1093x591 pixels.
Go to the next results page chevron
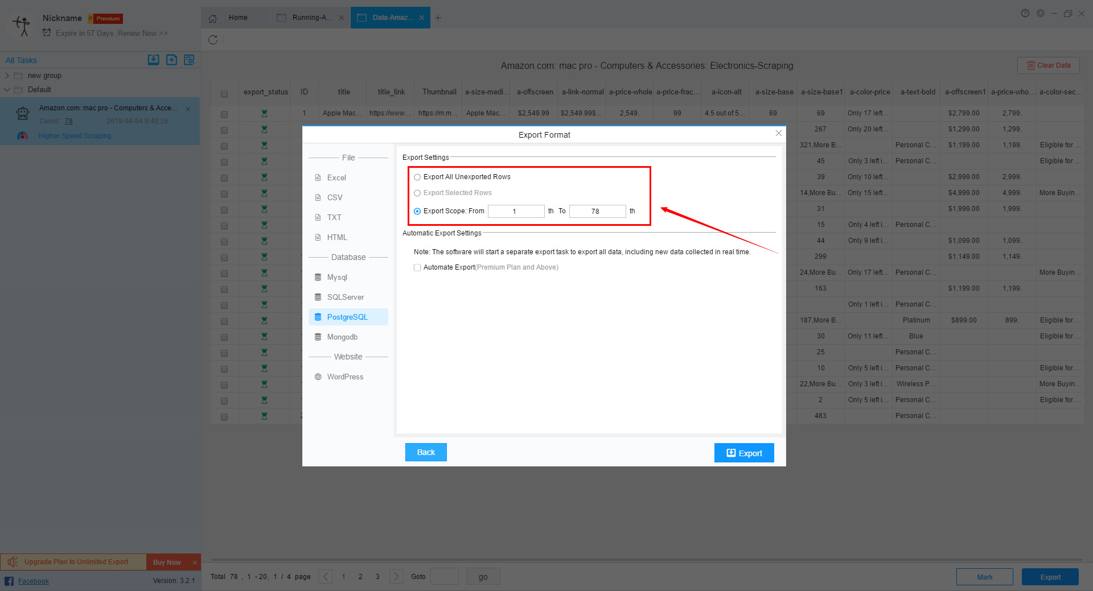(396, 576)
